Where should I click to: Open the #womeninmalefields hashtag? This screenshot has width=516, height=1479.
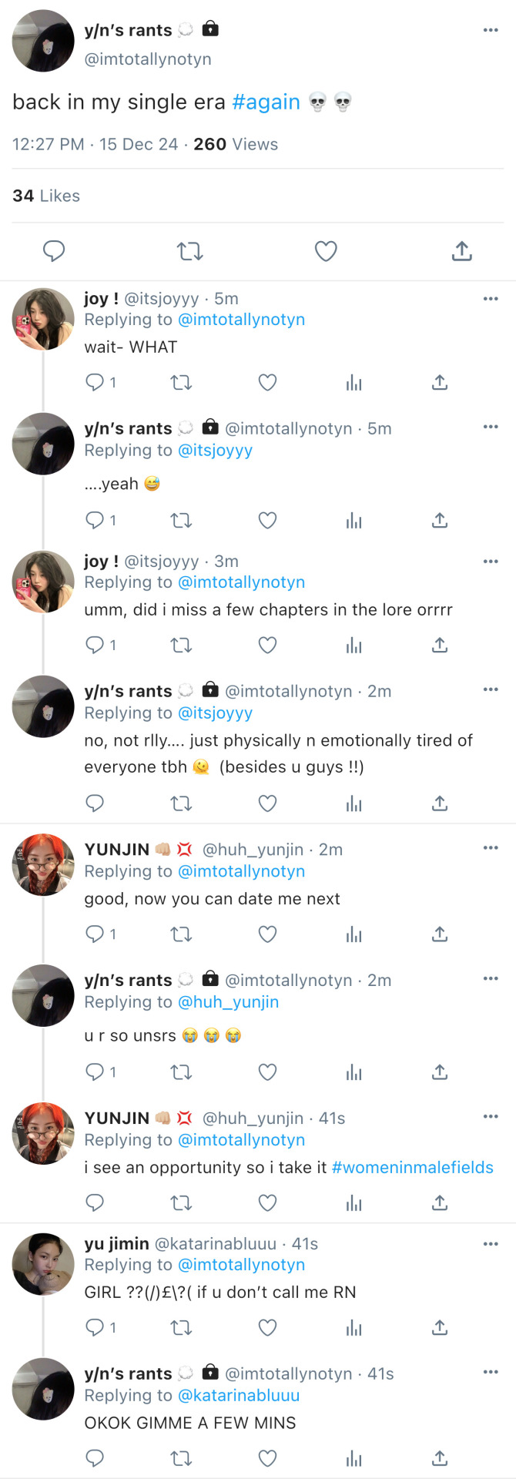[412, 1168]
